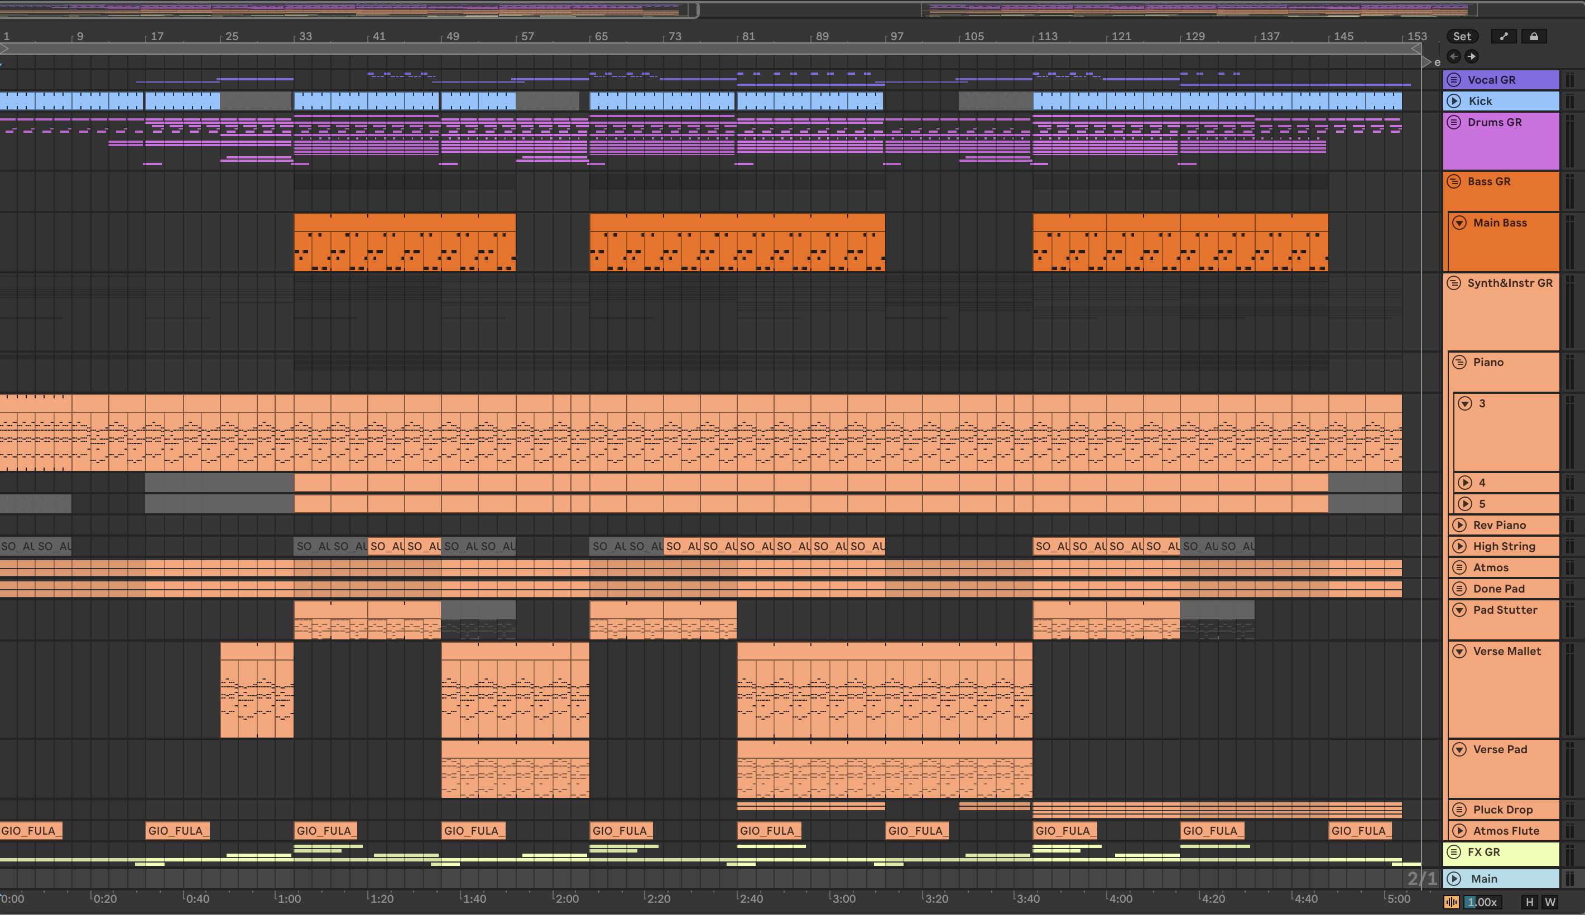
Task: Click the High String track name
Action: tap(1504, 547)
